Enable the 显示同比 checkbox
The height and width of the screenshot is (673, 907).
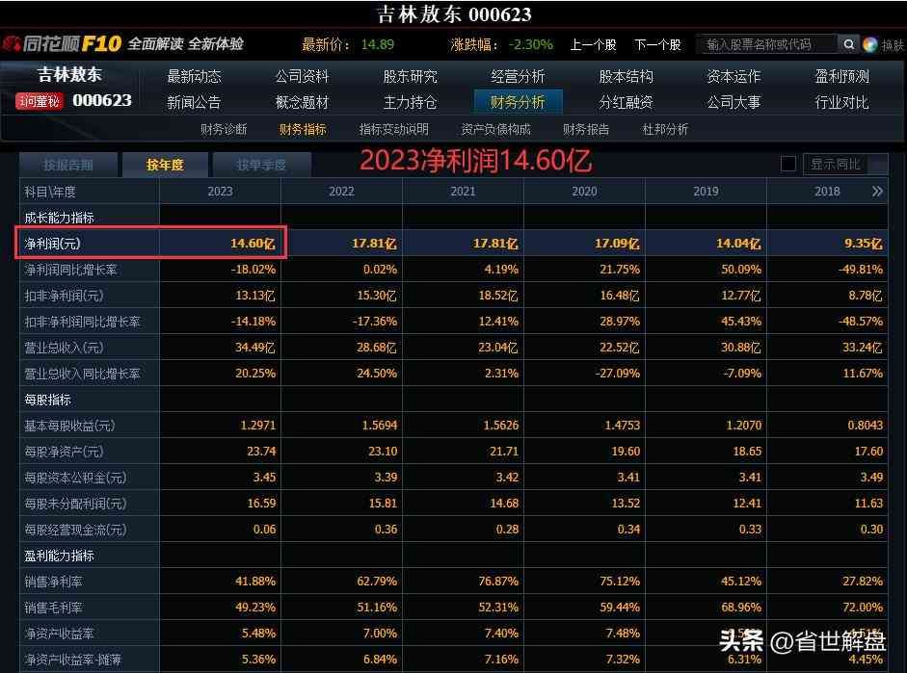(x=787, y=165)
